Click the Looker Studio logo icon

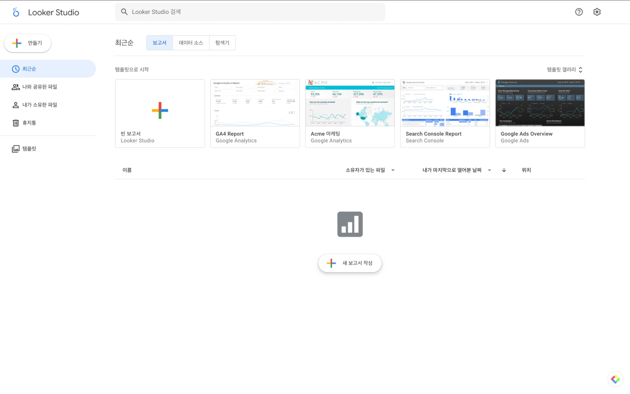[x=16, y=12]
